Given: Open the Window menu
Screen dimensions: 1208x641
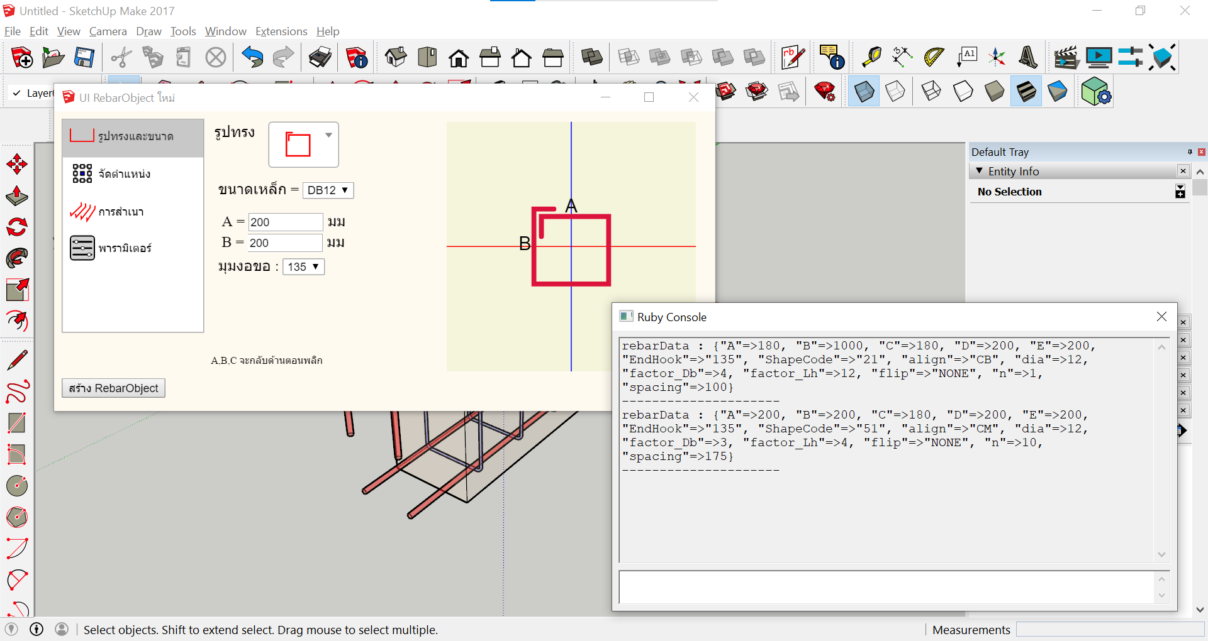Looking at the screenshot, I should (x=225, y=31).
